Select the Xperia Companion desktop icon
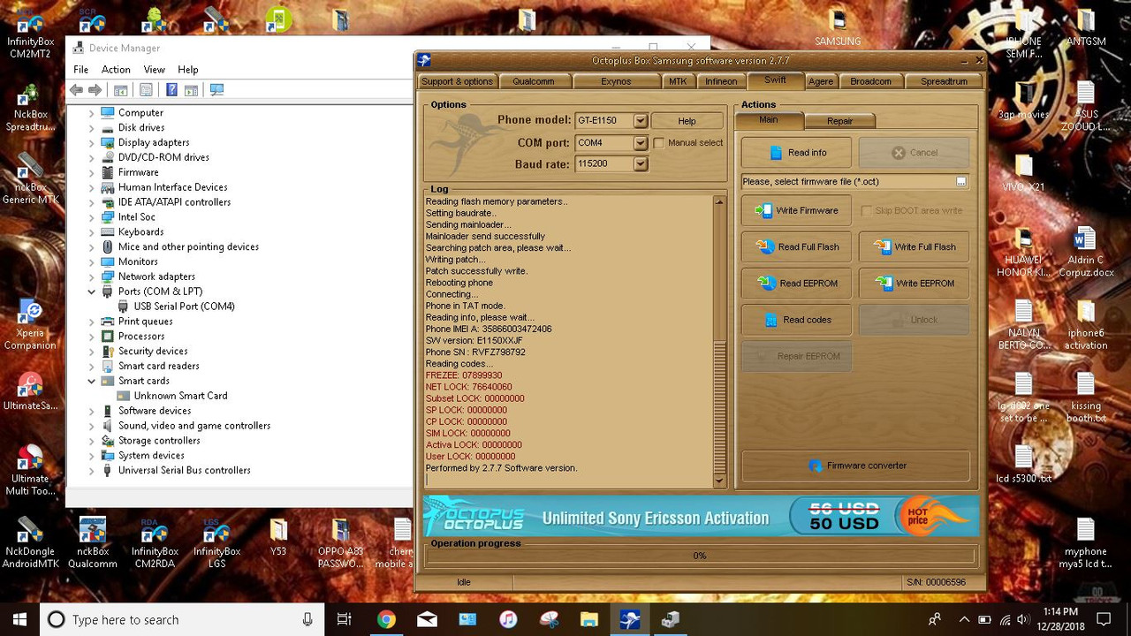Screen dimensions: 1131x636 (31, 325)
